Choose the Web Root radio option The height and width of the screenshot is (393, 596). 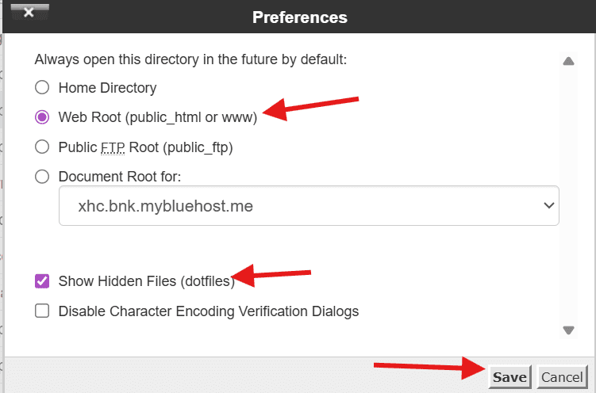pos(42,117)
